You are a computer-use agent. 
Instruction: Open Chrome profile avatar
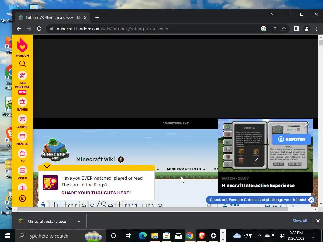307,29
